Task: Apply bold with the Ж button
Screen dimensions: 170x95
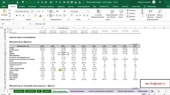Action: click(17, 16)
